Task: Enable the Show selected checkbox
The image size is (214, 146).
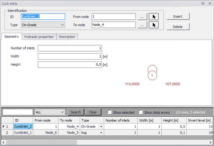Action: 109,112
